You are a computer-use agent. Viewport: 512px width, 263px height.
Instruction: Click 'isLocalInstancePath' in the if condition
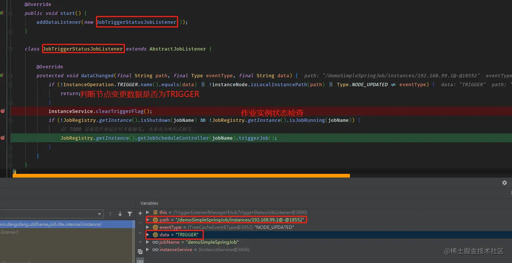click(x=279, y=84)
